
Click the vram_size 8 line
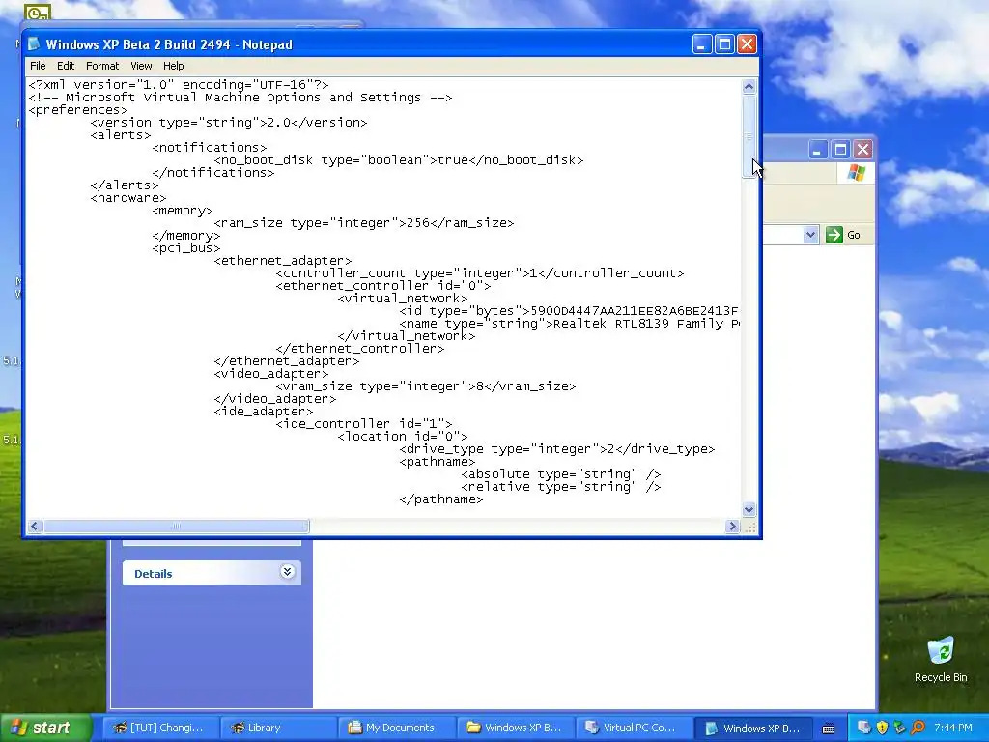(426, 386)
